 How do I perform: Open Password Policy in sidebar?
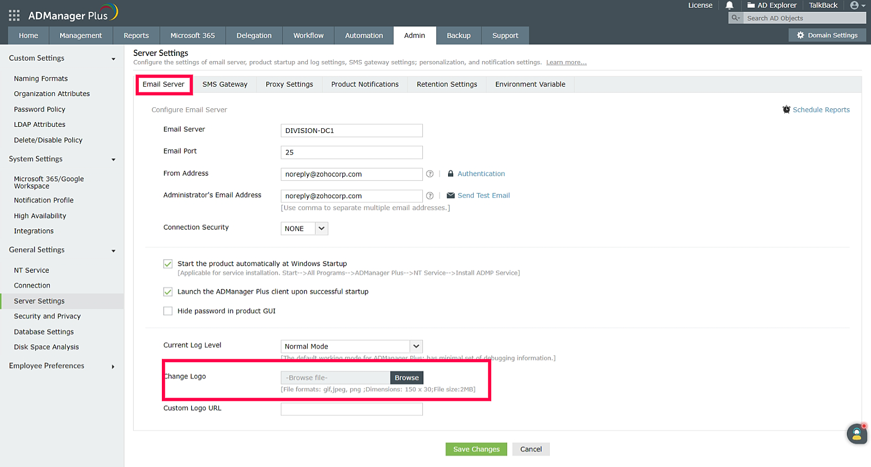40,109
